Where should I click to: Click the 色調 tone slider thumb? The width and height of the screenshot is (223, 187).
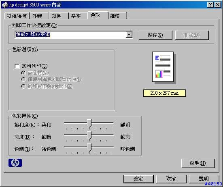coord(89,148)
